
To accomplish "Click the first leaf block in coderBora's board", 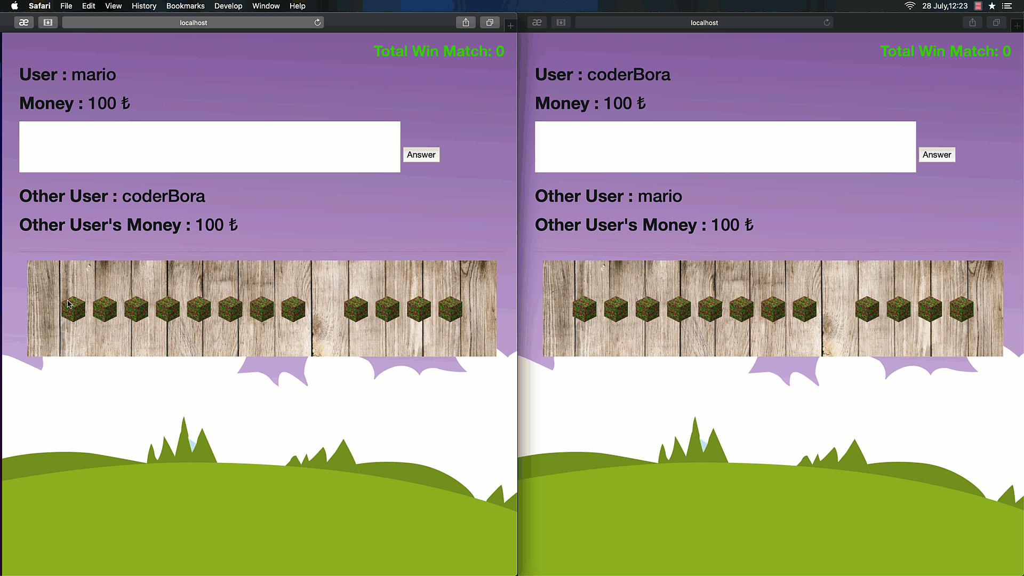I will pyautogui.click(x=585, y=309).
